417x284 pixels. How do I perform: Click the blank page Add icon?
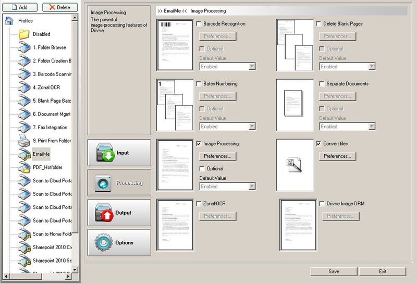(x=15, y=7)
